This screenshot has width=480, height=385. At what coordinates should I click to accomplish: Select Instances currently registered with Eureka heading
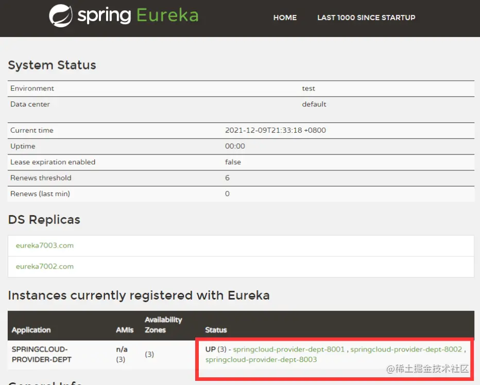click(x=139, y=295)
